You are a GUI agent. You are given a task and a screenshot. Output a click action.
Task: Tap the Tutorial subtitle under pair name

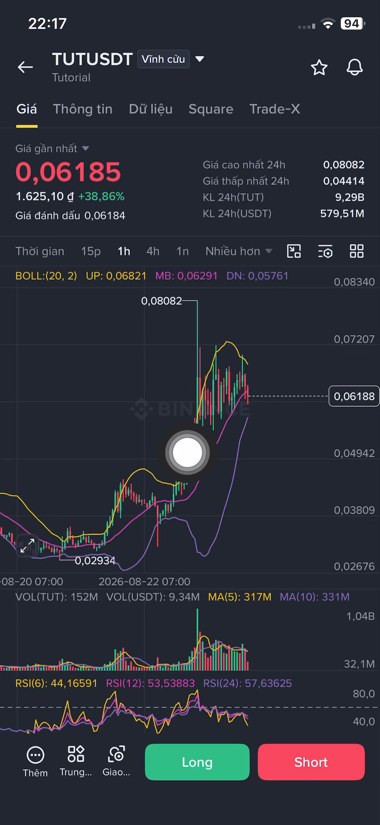tap(71, 78)
